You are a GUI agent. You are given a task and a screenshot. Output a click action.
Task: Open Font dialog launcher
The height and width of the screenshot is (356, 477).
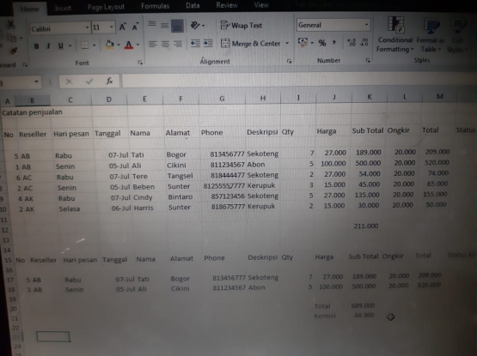[x=140, y=63]
